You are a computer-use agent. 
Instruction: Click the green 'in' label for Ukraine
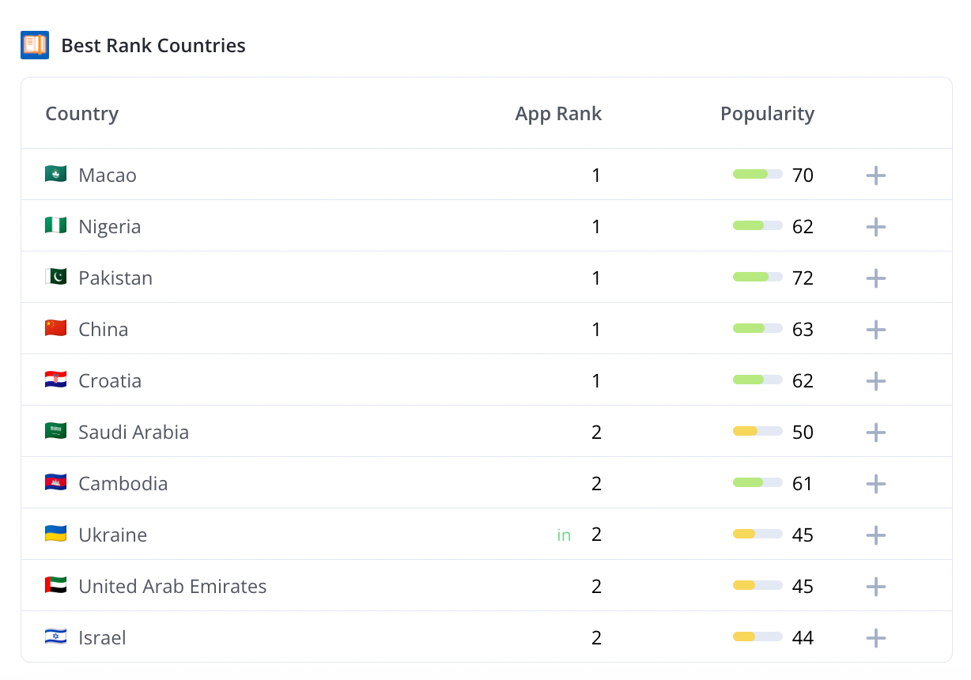[x=564, y=535]
